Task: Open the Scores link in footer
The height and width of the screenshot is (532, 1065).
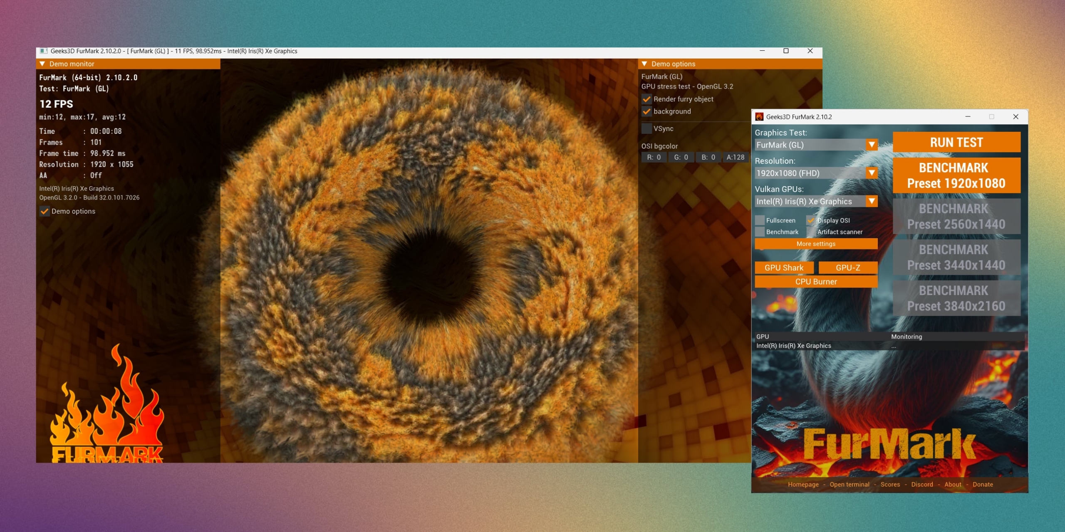Action: click(890, 485)
